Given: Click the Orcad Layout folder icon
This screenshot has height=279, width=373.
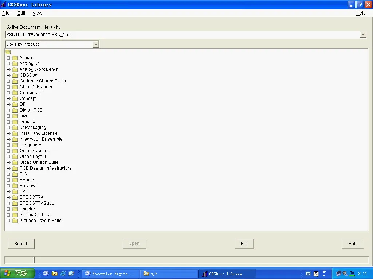Looking at the screenshot, I should click(15, 157).
